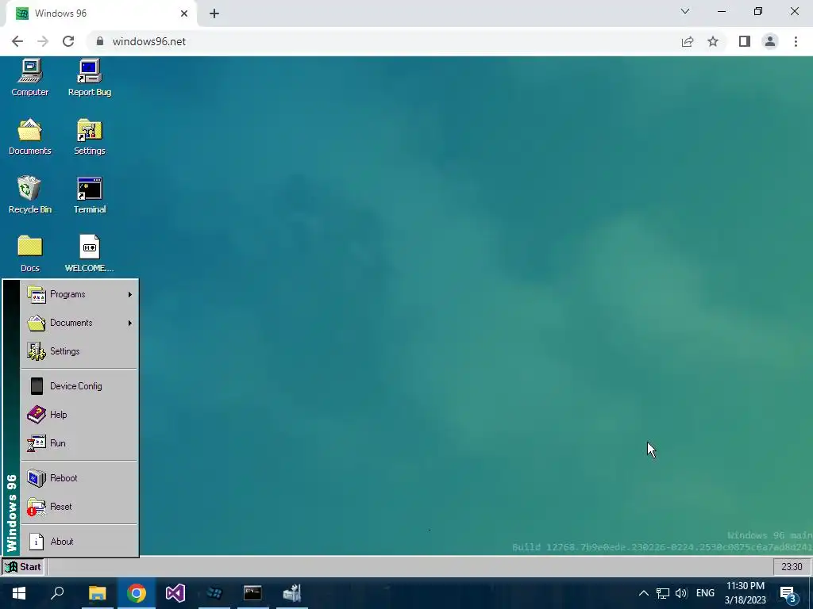Bookmark this tab with star icon
This screenshot has height=609, width=813.
tap(713, 41)
